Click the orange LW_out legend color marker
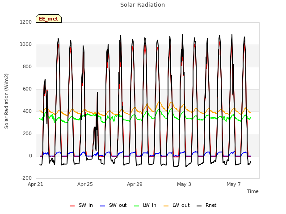 pyautogui.click(x=166, y=206)
